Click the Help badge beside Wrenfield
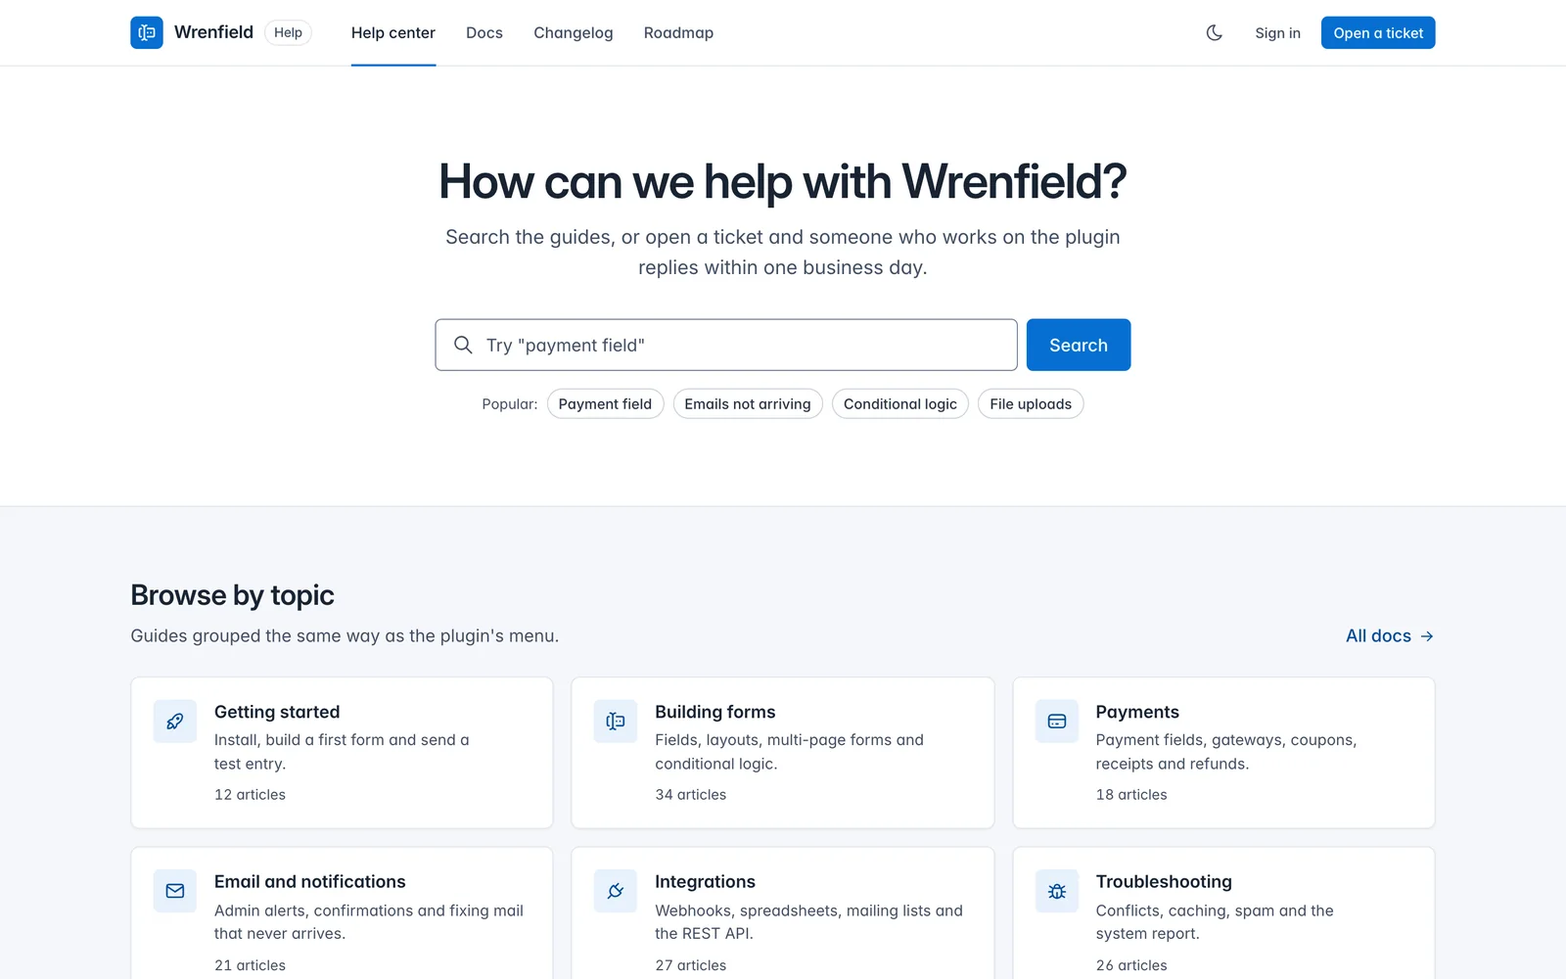1566x979 pixels. click(x=288, y=32)
